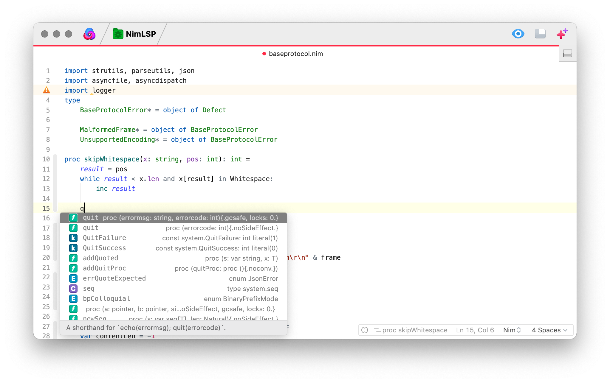Click the split editor pane icon
Viewport: 610px width, 383px height.
pyautogui.click(x=567, y=54)
